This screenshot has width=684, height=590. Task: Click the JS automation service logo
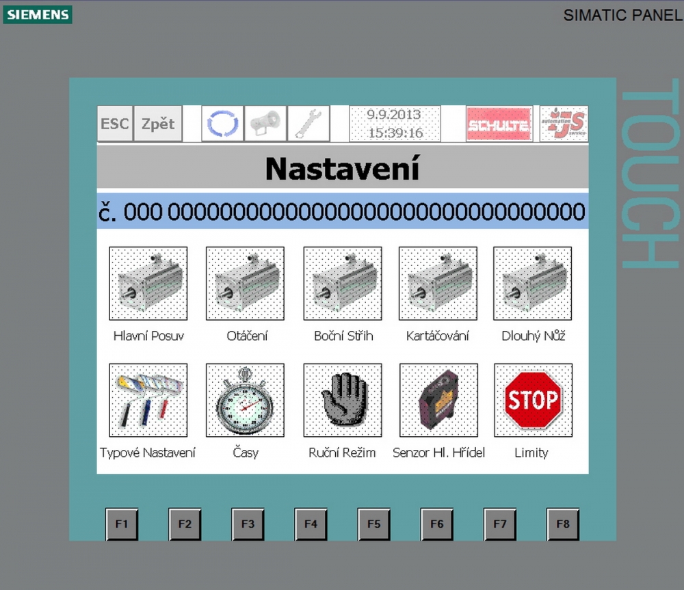(564, 124)
